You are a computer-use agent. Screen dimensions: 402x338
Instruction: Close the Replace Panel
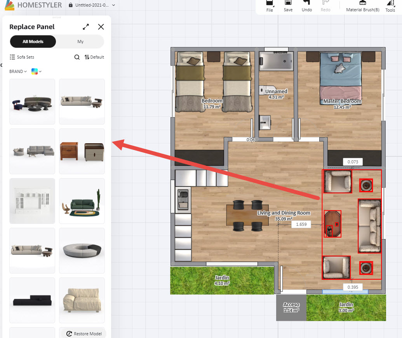tap(101, 27)
